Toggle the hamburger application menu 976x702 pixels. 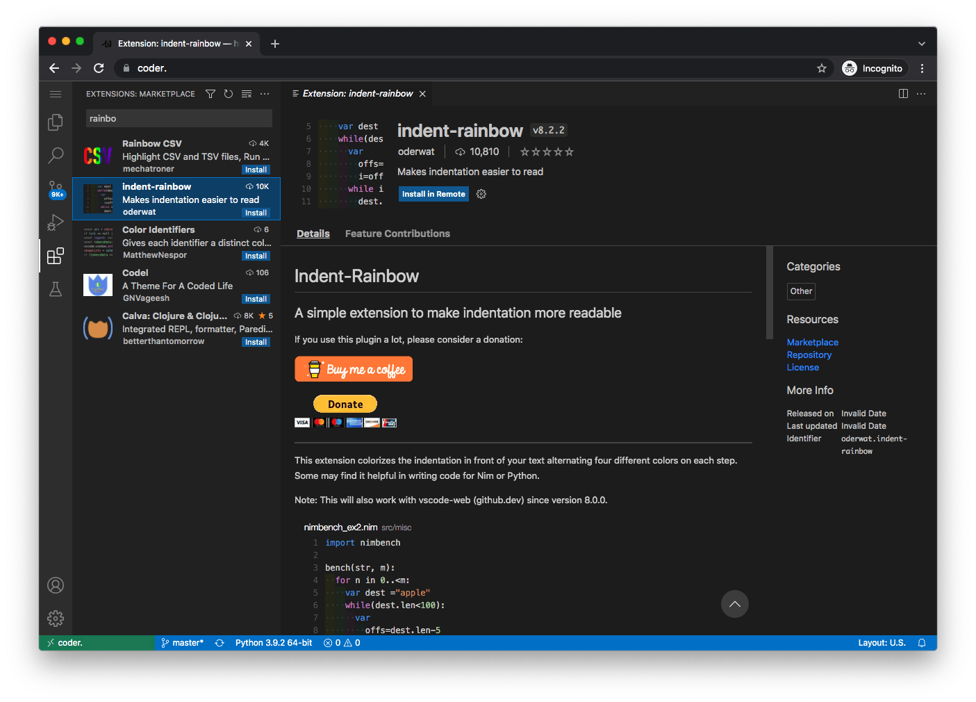coord(56,94)
